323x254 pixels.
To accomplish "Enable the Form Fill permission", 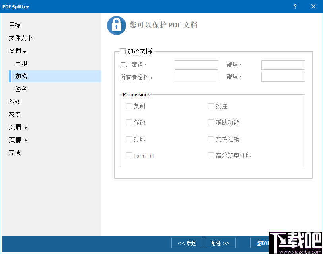I will pyautogui.click(x=129, y=155).
